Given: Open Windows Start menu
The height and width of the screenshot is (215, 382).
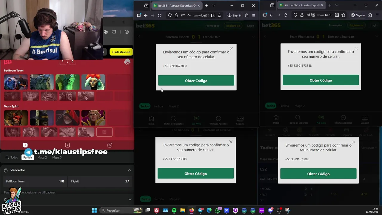Looking at the screenshot, I should pos(94,210).
